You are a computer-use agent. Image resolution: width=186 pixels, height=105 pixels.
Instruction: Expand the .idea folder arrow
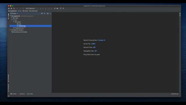pos(12,18)
